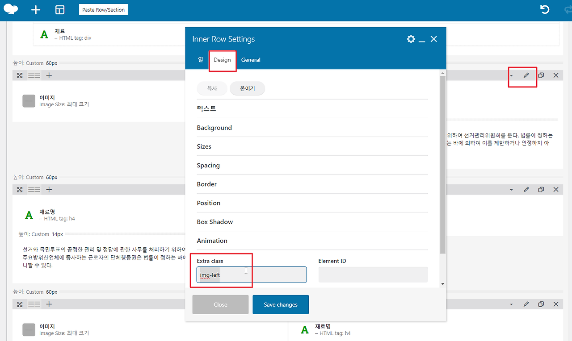The height and width of the screenshot is (341, 572).
Task: Save changes to the inner row
Action: tap(281, 304)
